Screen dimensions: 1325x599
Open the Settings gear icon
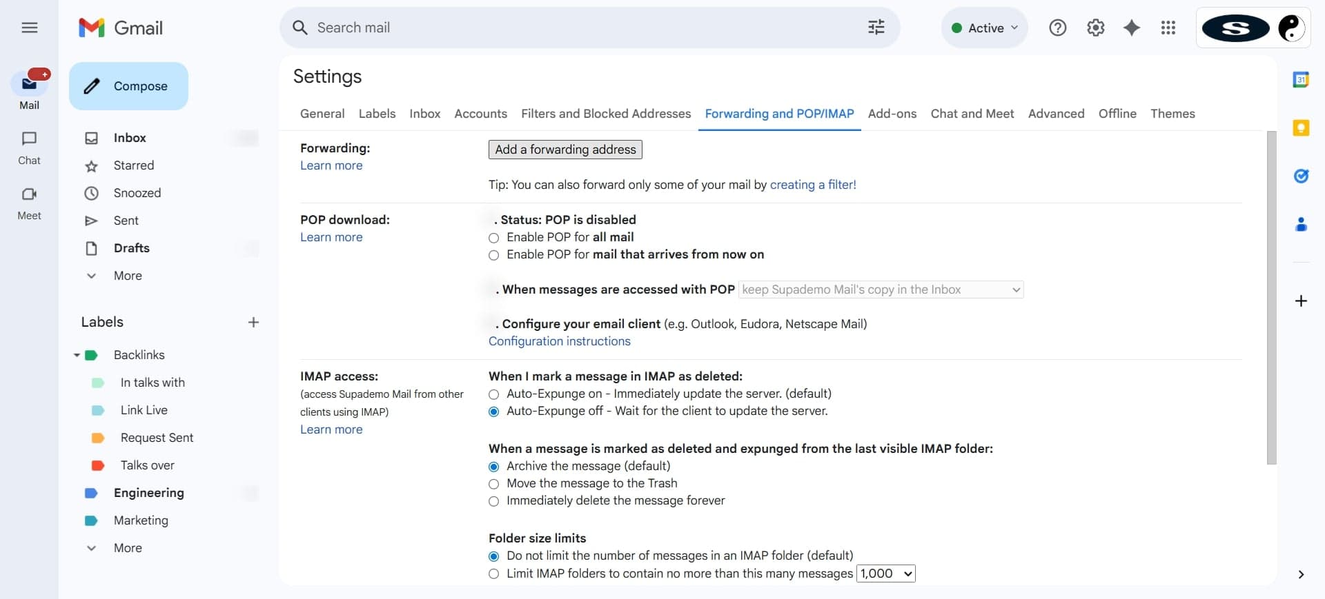(x=1095, y=28)
